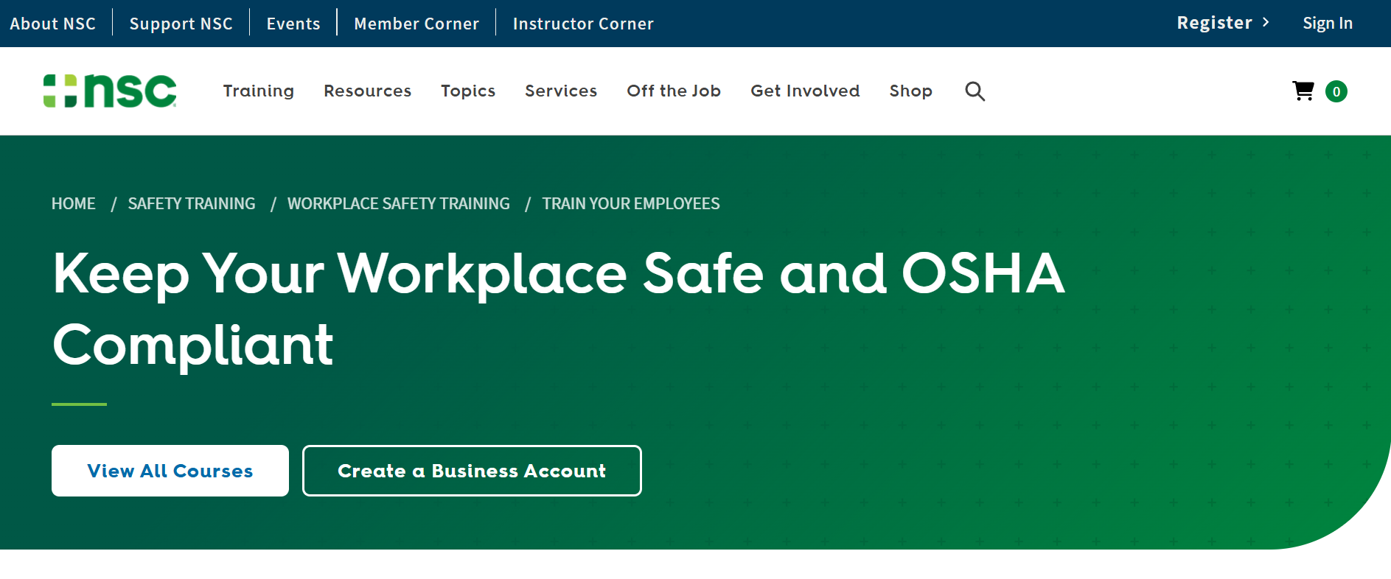1391x579 pixels.
Task: Go to Member Corner
Action: tap(416, 24)
